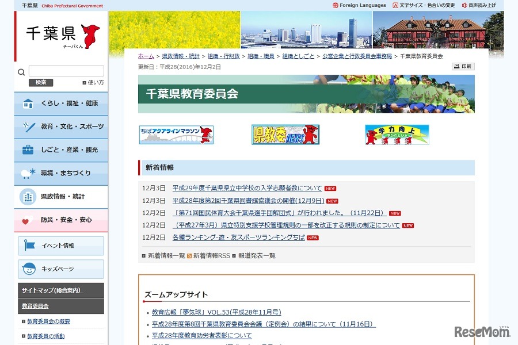
Task: Click the building icon for 県政情報・統計
Action: 28,197
